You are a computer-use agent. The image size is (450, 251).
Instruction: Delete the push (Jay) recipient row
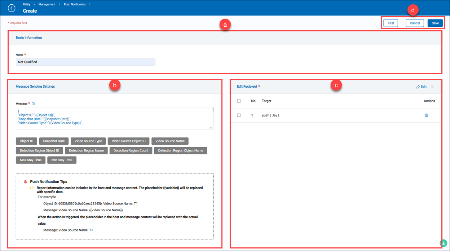click(x=427, y=115)
